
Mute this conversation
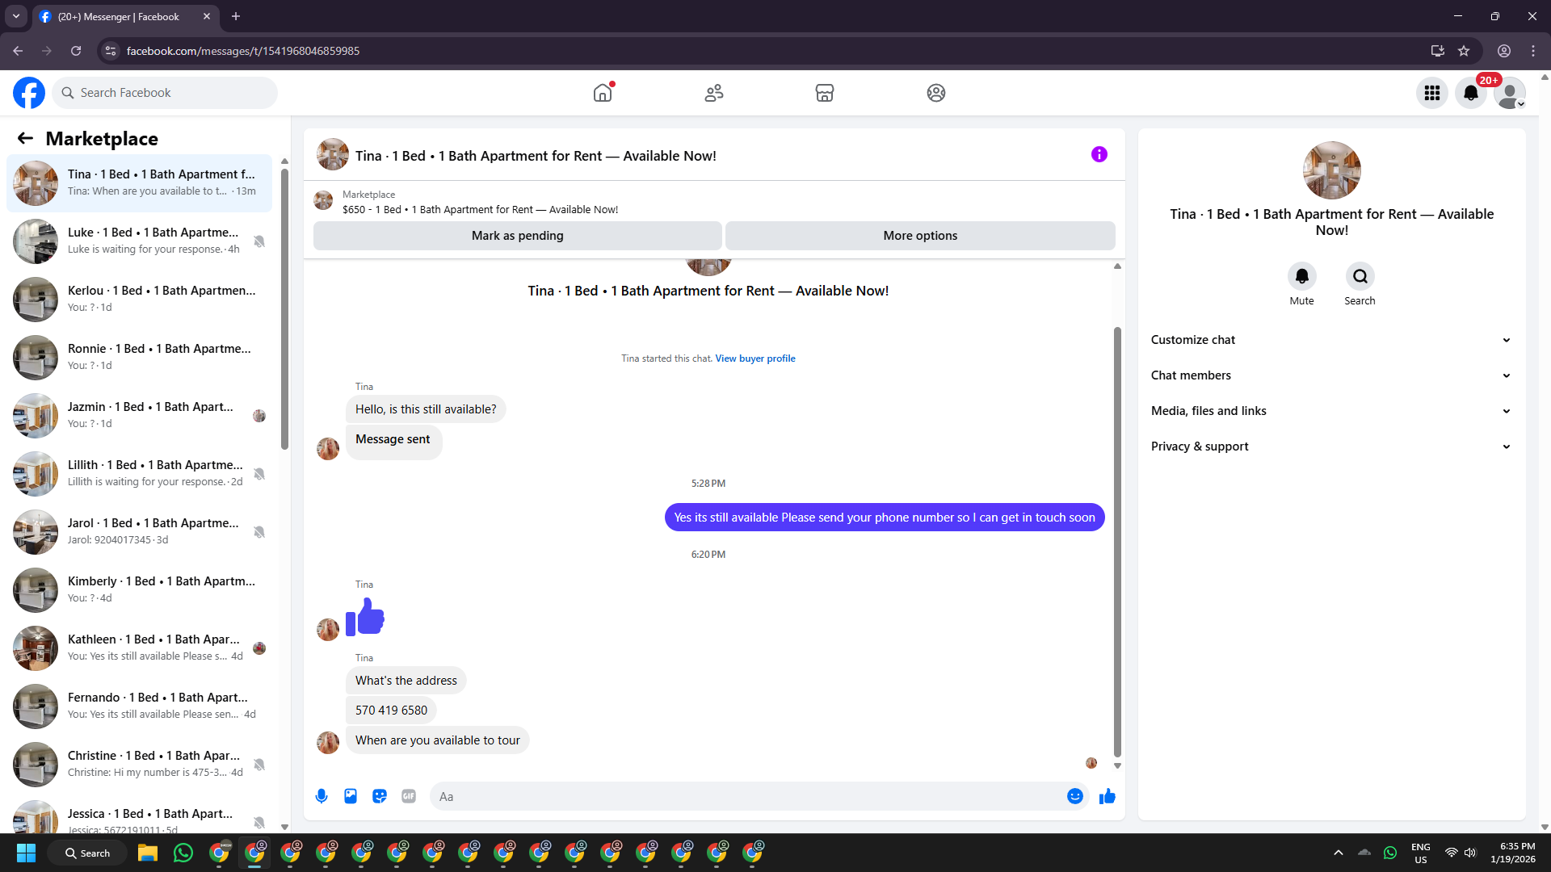click(1301, 277)
